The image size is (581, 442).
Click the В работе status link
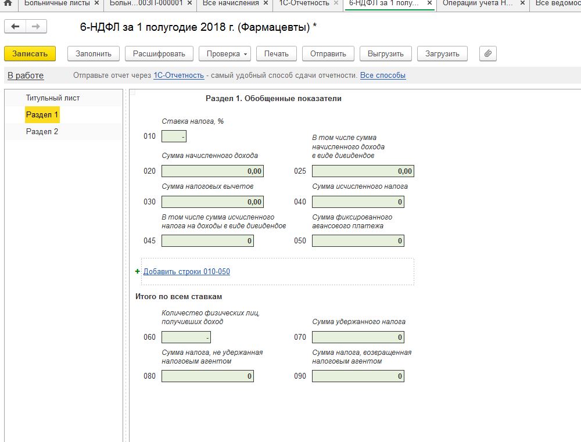point(26,76)
